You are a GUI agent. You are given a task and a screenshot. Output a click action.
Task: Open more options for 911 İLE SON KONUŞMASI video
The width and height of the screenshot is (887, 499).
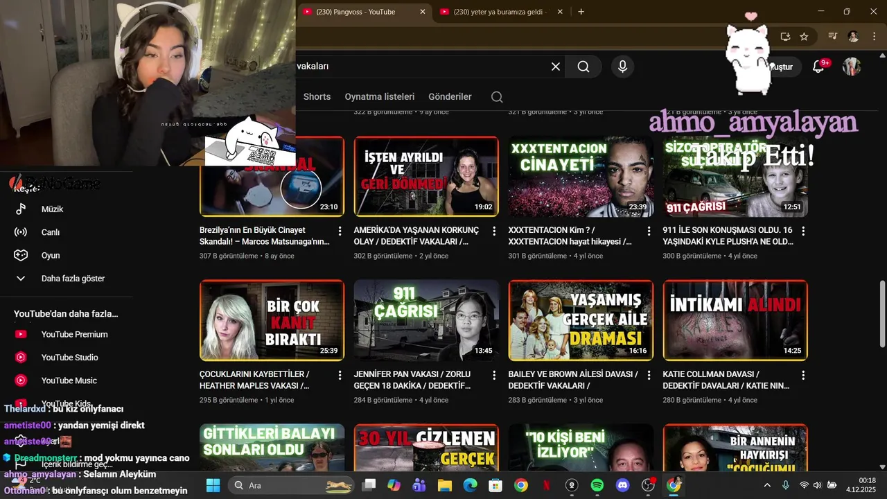coord(803,231)
